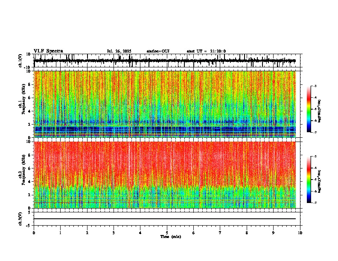Click the ch.3 flat voltage line

pos(165,219)
